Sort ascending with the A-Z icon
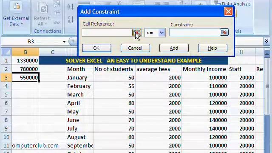Image resolution: width=272 pixels, height=153 pixels. coord(71,7)
